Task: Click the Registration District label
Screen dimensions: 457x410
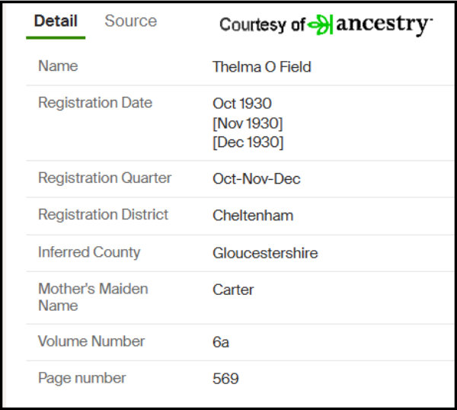Action: pyautogui.click(x=103, y=215)
